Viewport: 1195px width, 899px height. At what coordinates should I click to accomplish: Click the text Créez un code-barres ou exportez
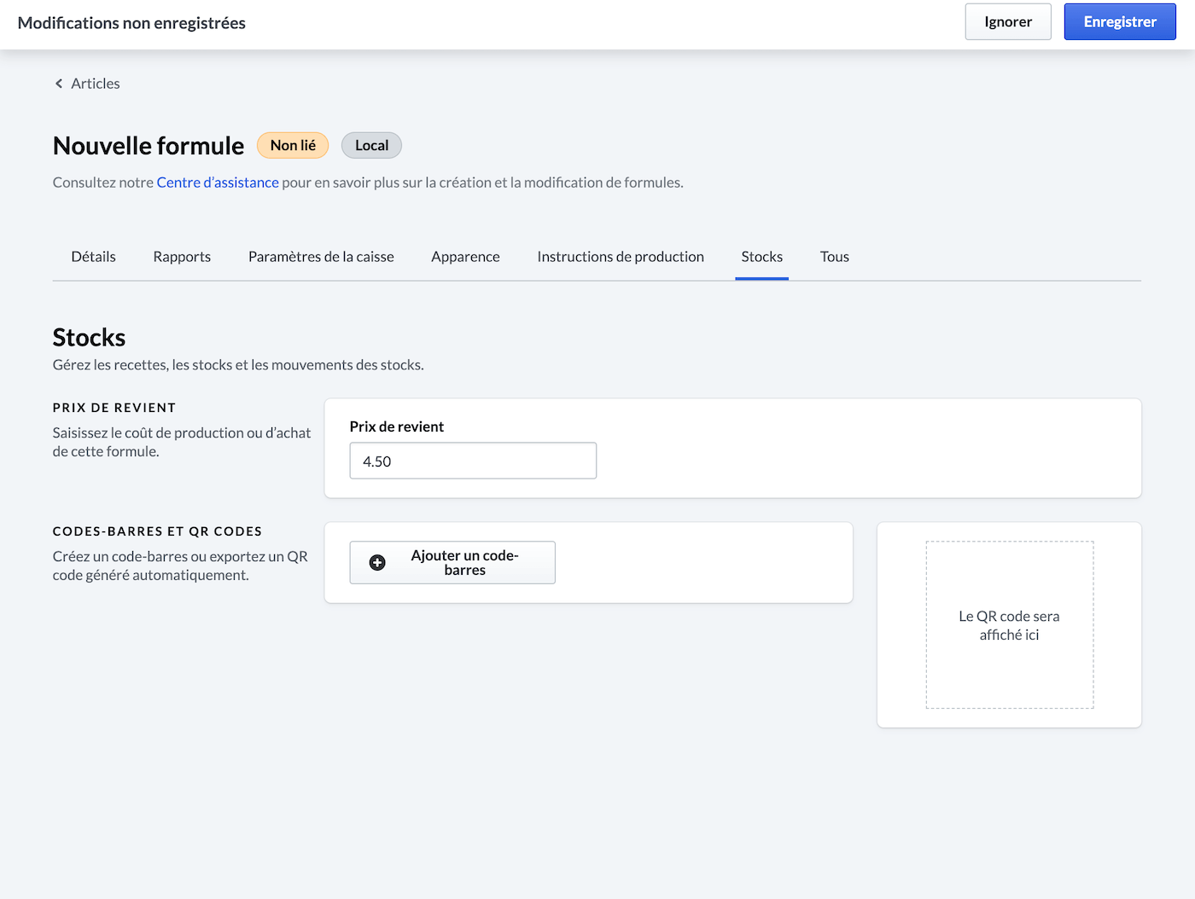pyautogui.click(x=180, y=565)
